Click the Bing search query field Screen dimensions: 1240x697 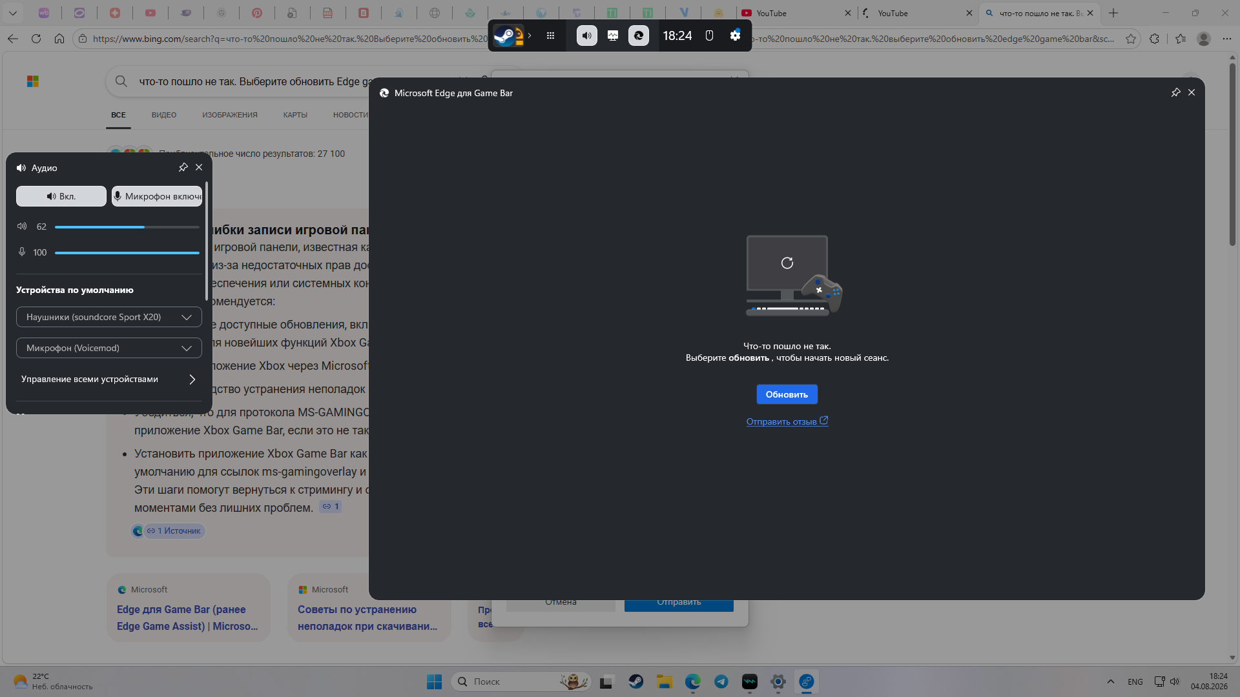coord(255,81)
